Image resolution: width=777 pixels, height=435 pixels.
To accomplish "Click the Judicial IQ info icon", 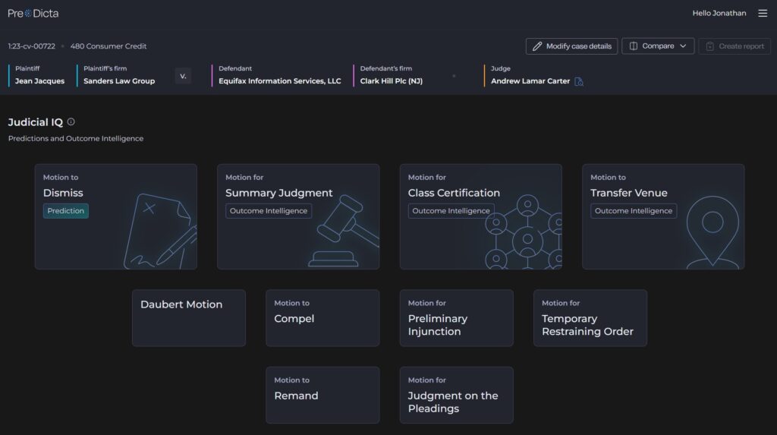I will pos(71,121).
